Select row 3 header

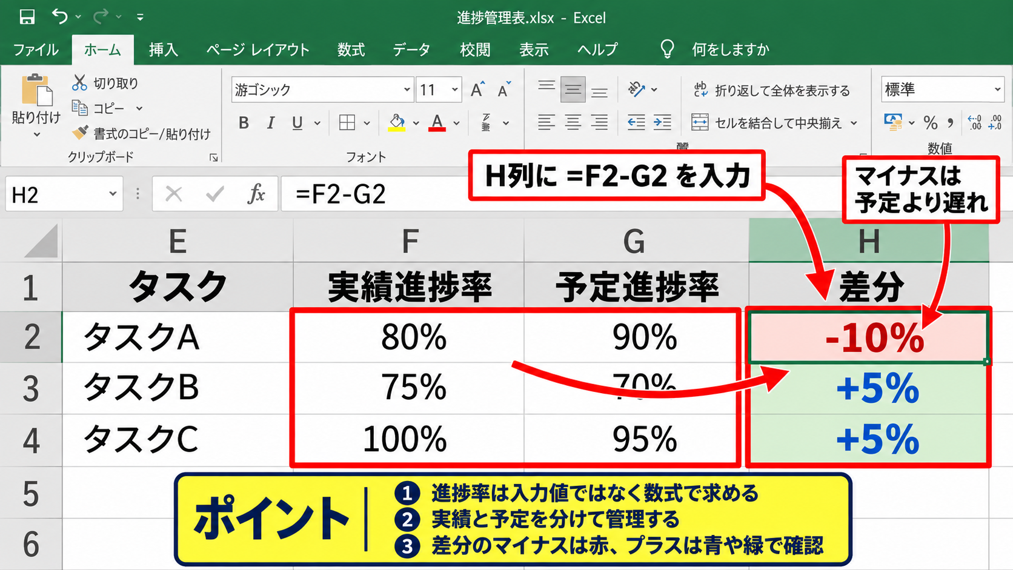click(x=31, y=388)
